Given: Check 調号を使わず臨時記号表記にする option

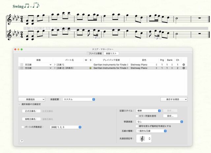Looking at the screenshot, I should pos(137,126).
